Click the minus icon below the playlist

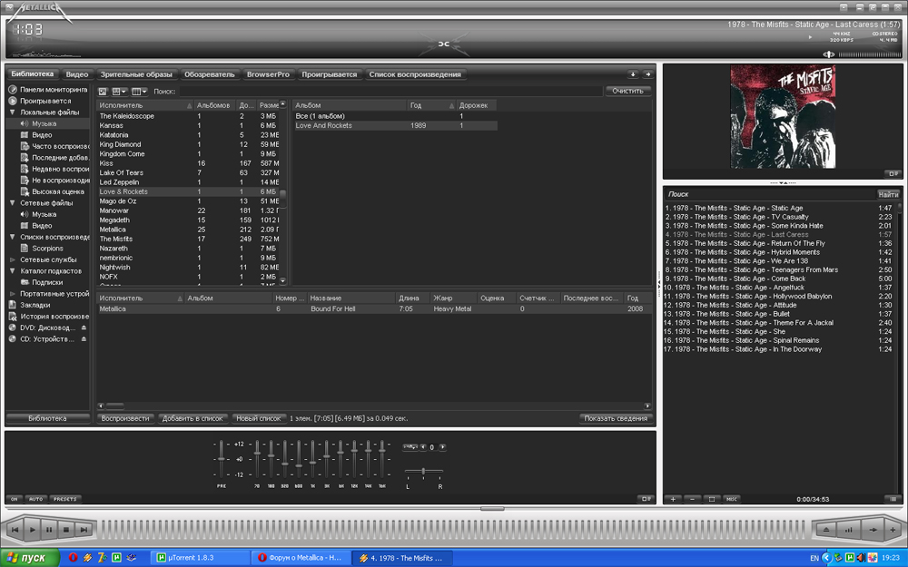(692, 499)
